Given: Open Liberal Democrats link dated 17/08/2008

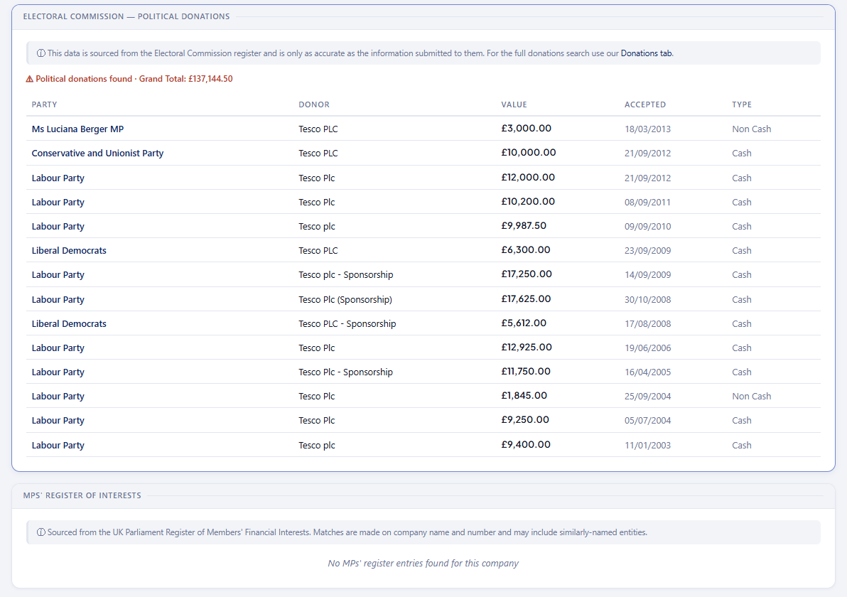Looking at the screenshot, I should (69, 323).
